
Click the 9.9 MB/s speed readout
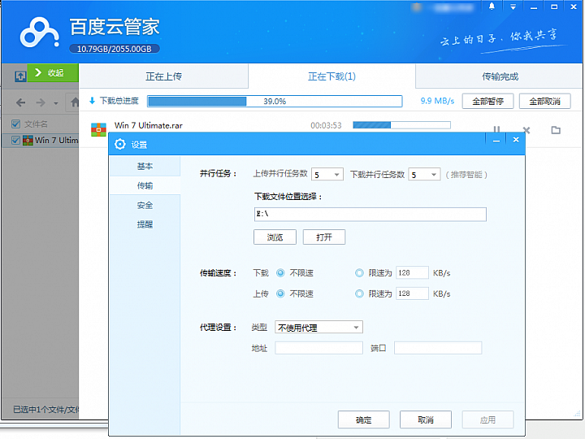coord(437,101)
